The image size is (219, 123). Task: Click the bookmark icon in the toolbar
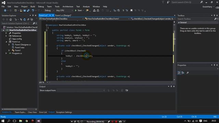click(x=131, y=11)
